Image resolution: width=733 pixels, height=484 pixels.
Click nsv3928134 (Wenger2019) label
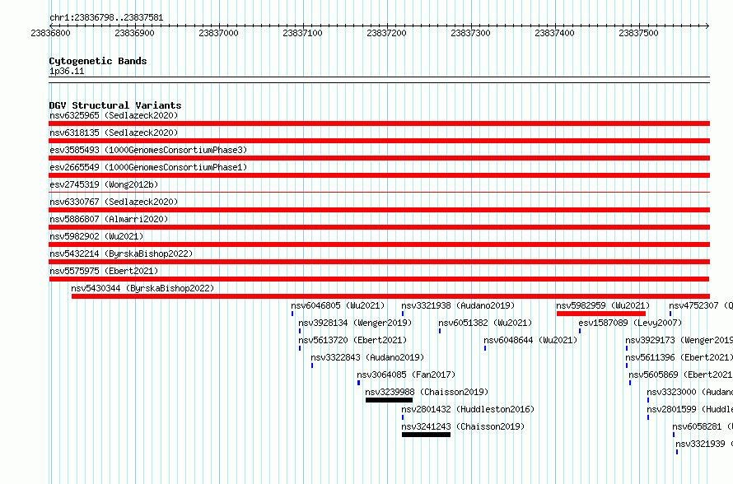pos(355,323)
